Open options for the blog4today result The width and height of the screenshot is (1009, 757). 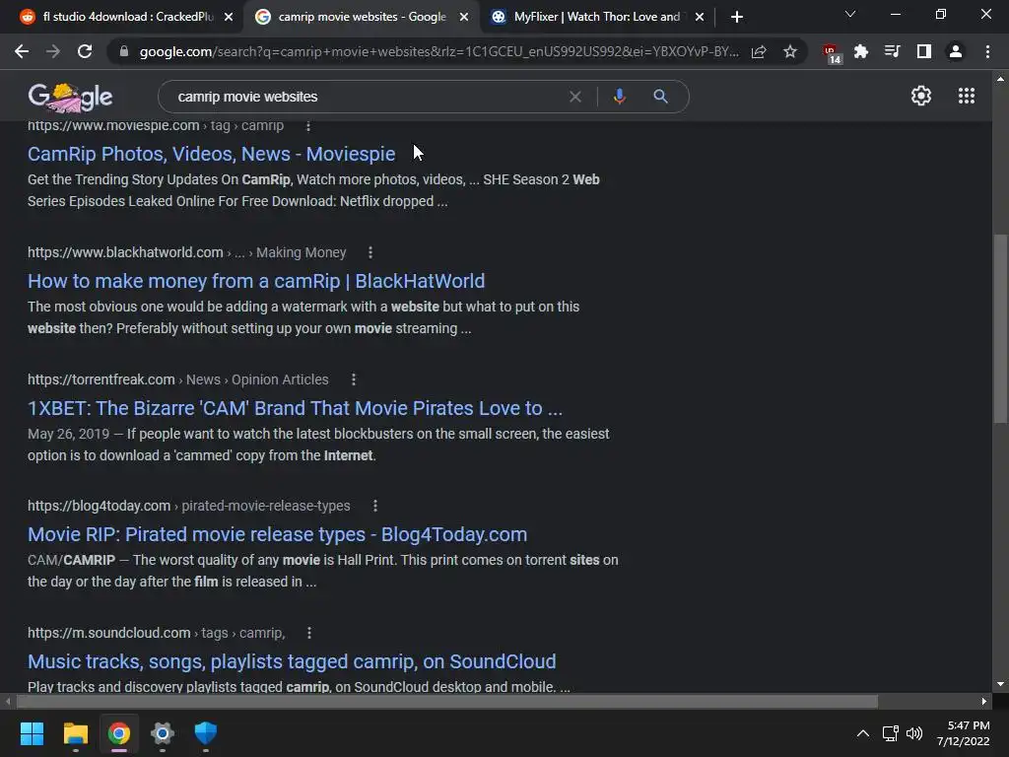375,506
